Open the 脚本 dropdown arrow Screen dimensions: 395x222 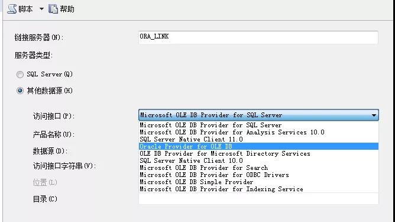41,9
